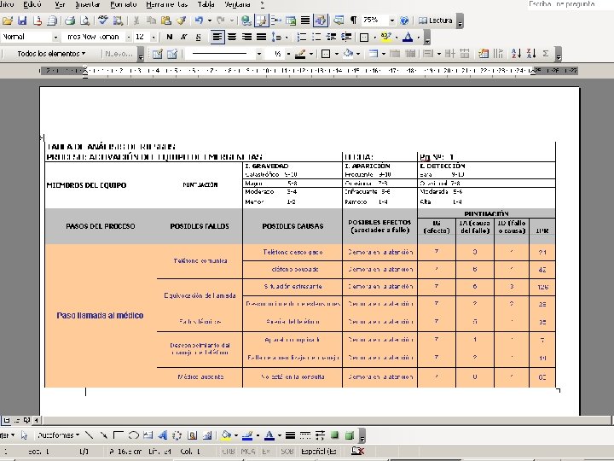Justify the text
The width and height of the screenshot is (614, 461).
click(261, 38)
